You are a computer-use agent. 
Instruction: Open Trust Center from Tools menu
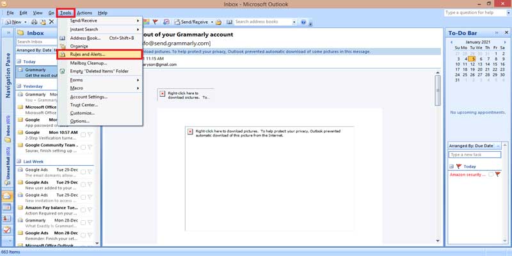tap(100, 105)
